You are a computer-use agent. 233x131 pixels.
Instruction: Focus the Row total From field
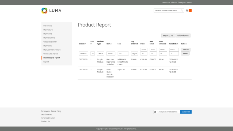[x=153, y=49]
